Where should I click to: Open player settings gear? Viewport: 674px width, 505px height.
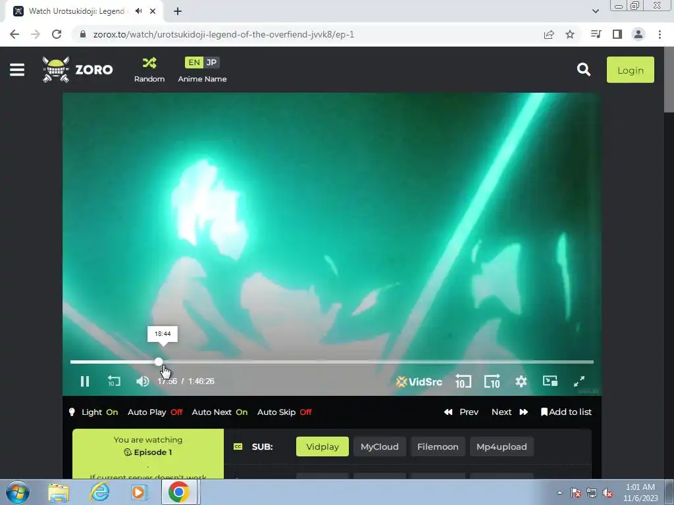pos(521,381)
